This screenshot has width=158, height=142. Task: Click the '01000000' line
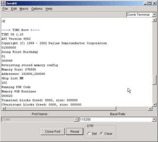(9, 47)
